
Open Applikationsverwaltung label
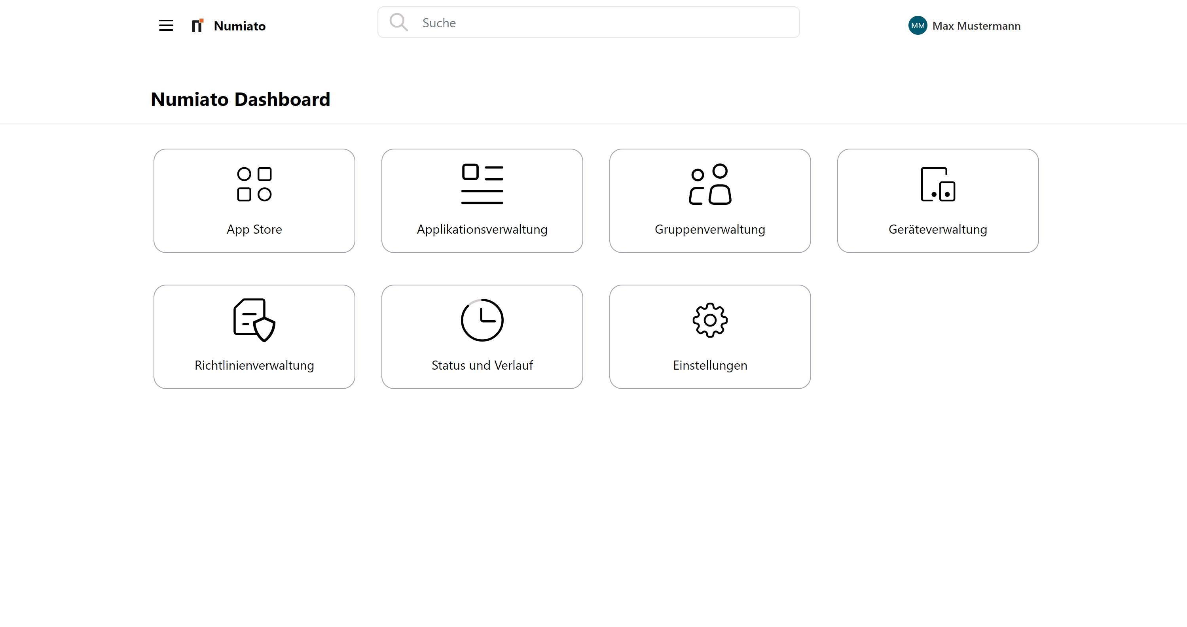(482, 229)
